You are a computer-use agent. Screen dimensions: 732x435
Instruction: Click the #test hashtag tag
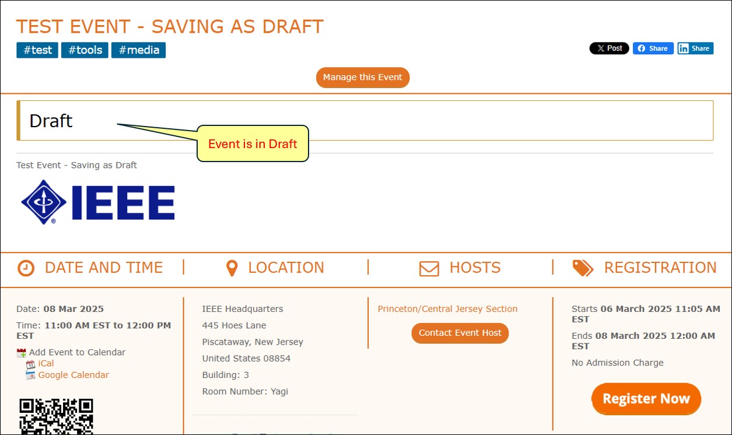tap(37, 50)
